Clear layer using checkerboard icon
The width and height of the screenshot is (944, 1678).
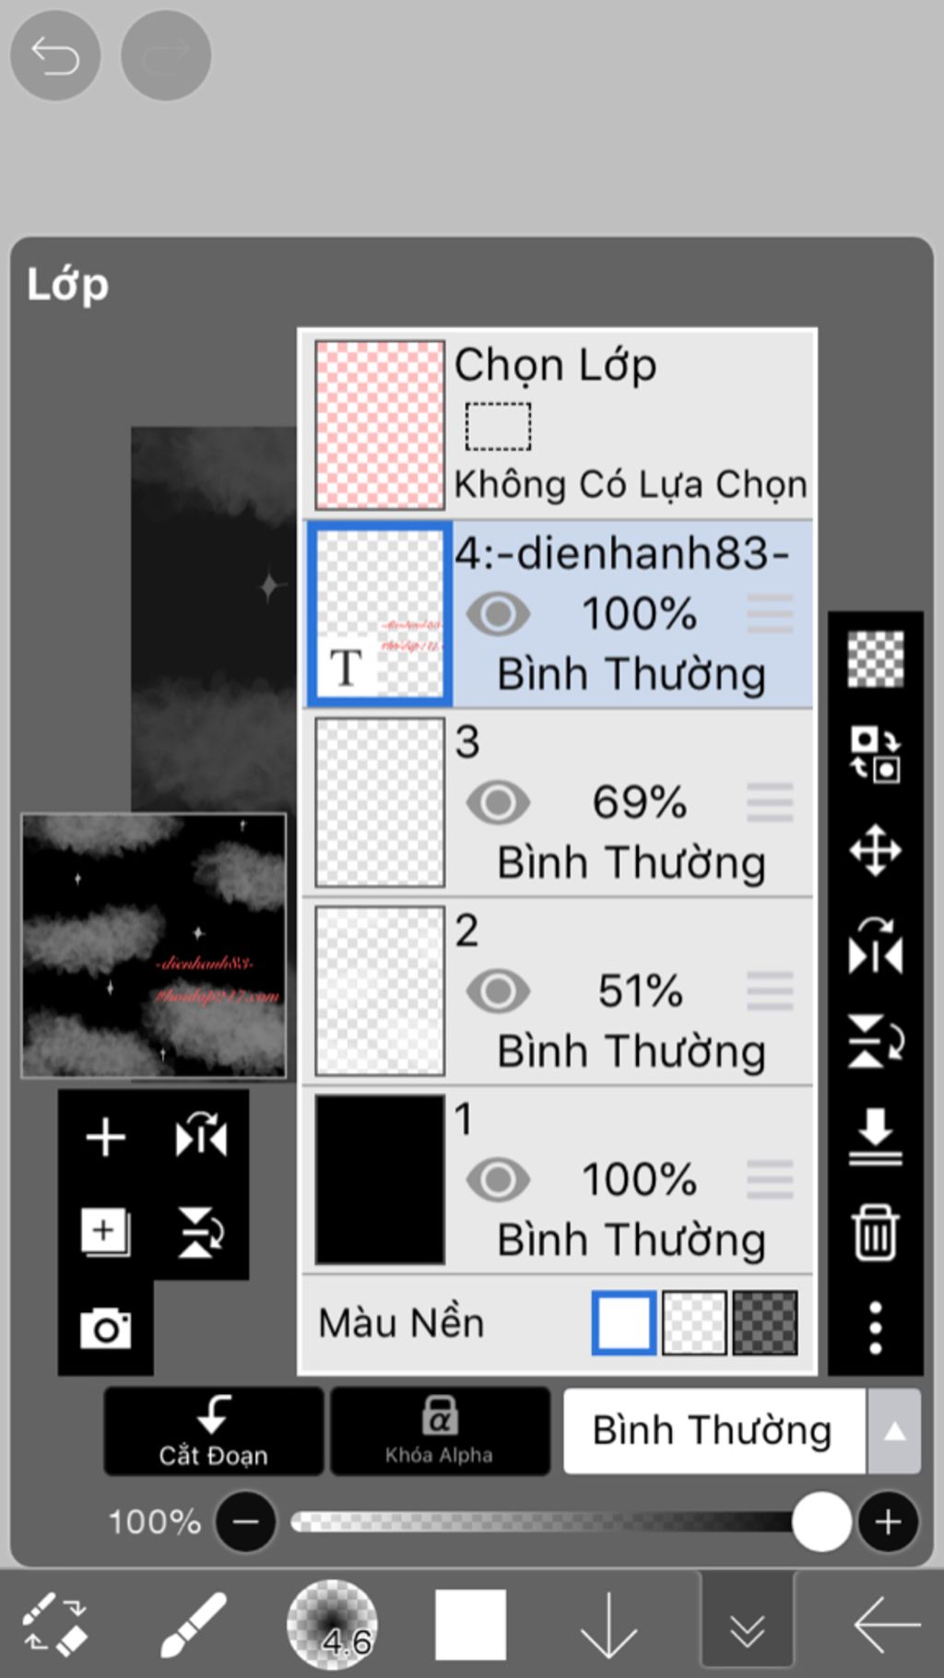click(x=875, y=658)
